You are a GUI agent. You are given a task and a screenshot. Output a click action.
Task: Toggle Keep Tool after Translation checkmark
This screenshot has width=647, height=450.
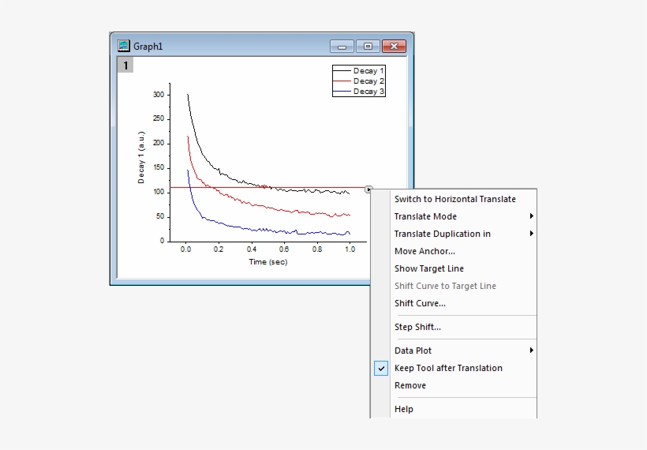click(x=381, y=368)
